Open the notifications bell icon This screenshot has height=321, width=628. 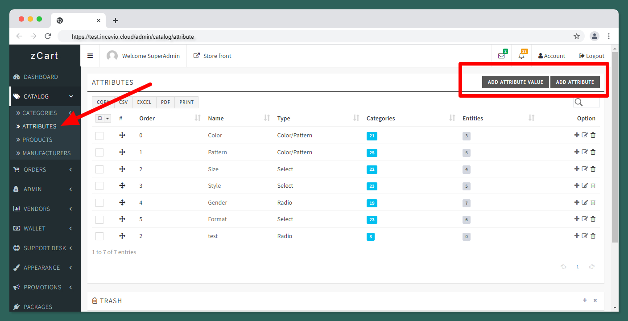[521, 56]
